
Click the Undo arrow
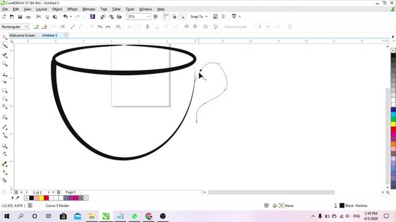point(66,17)
